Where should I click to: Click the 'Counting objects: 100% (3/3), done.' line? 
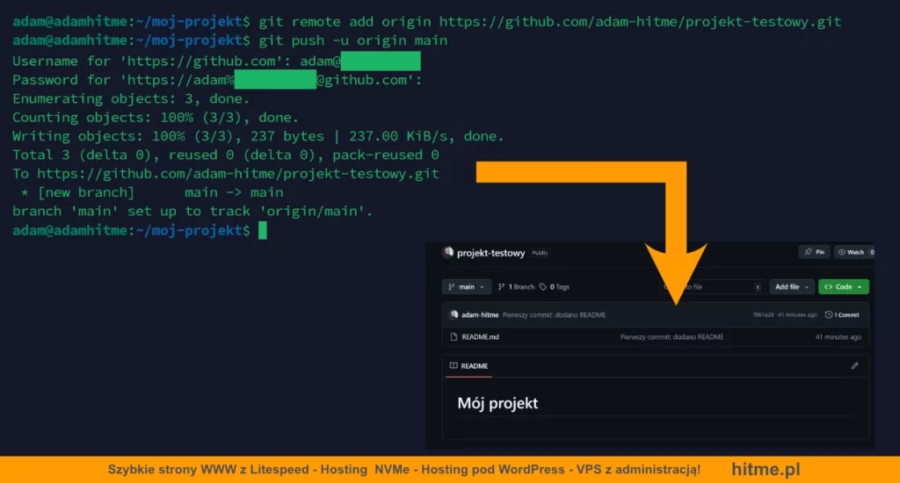[156, 118]
